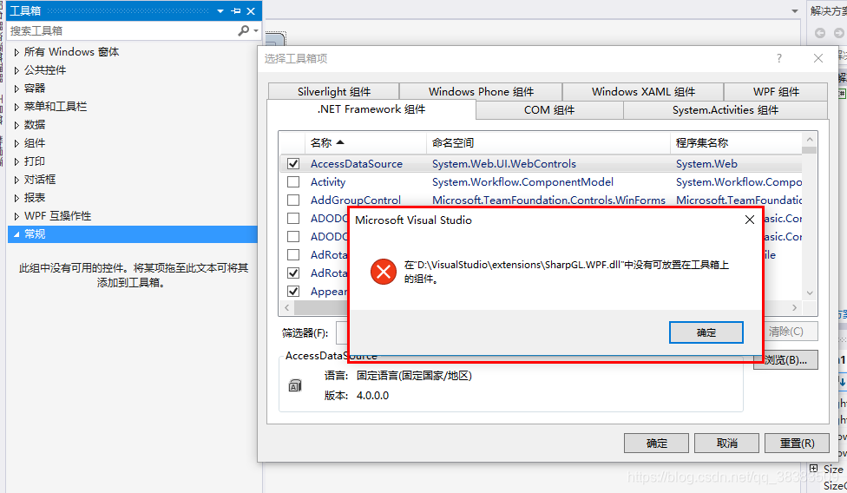Expand the 公共控件 toolbox group
The width and height of the screenshot is (847, 493).
pos(16,70)
